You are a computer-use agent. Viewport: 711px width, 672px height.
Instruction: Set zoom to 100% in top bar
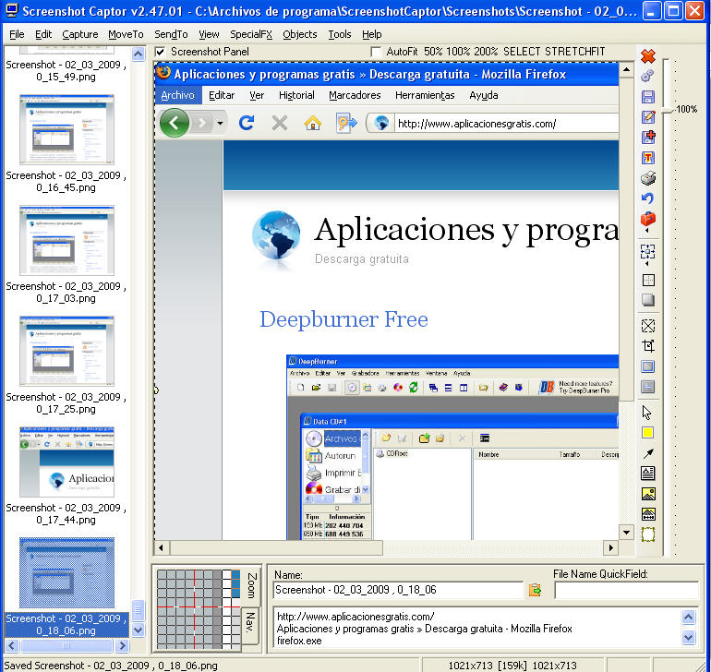click(x=457, y=52)
